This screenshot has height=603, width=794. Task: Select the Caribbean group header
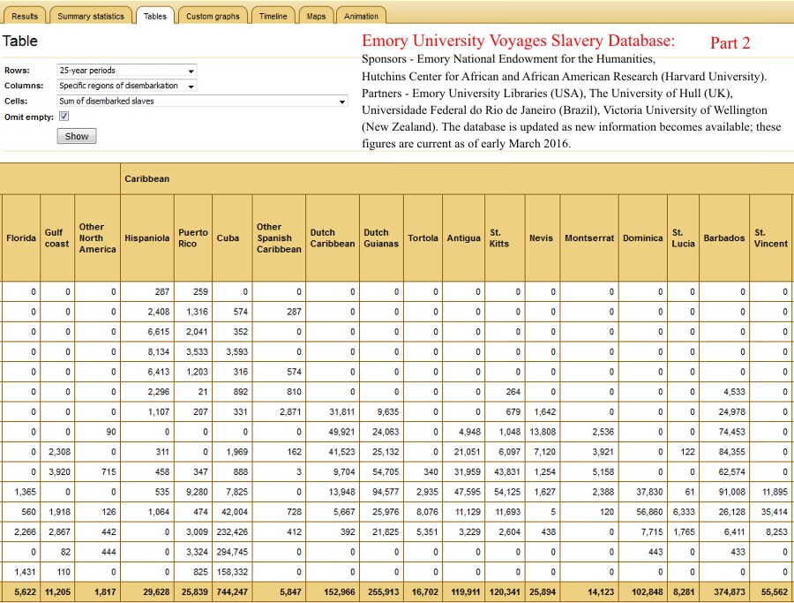[x=146, y=178]
